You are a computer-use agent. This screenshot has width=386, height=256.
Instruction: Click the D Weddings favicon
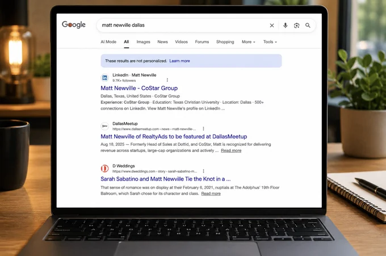(104, 169)
